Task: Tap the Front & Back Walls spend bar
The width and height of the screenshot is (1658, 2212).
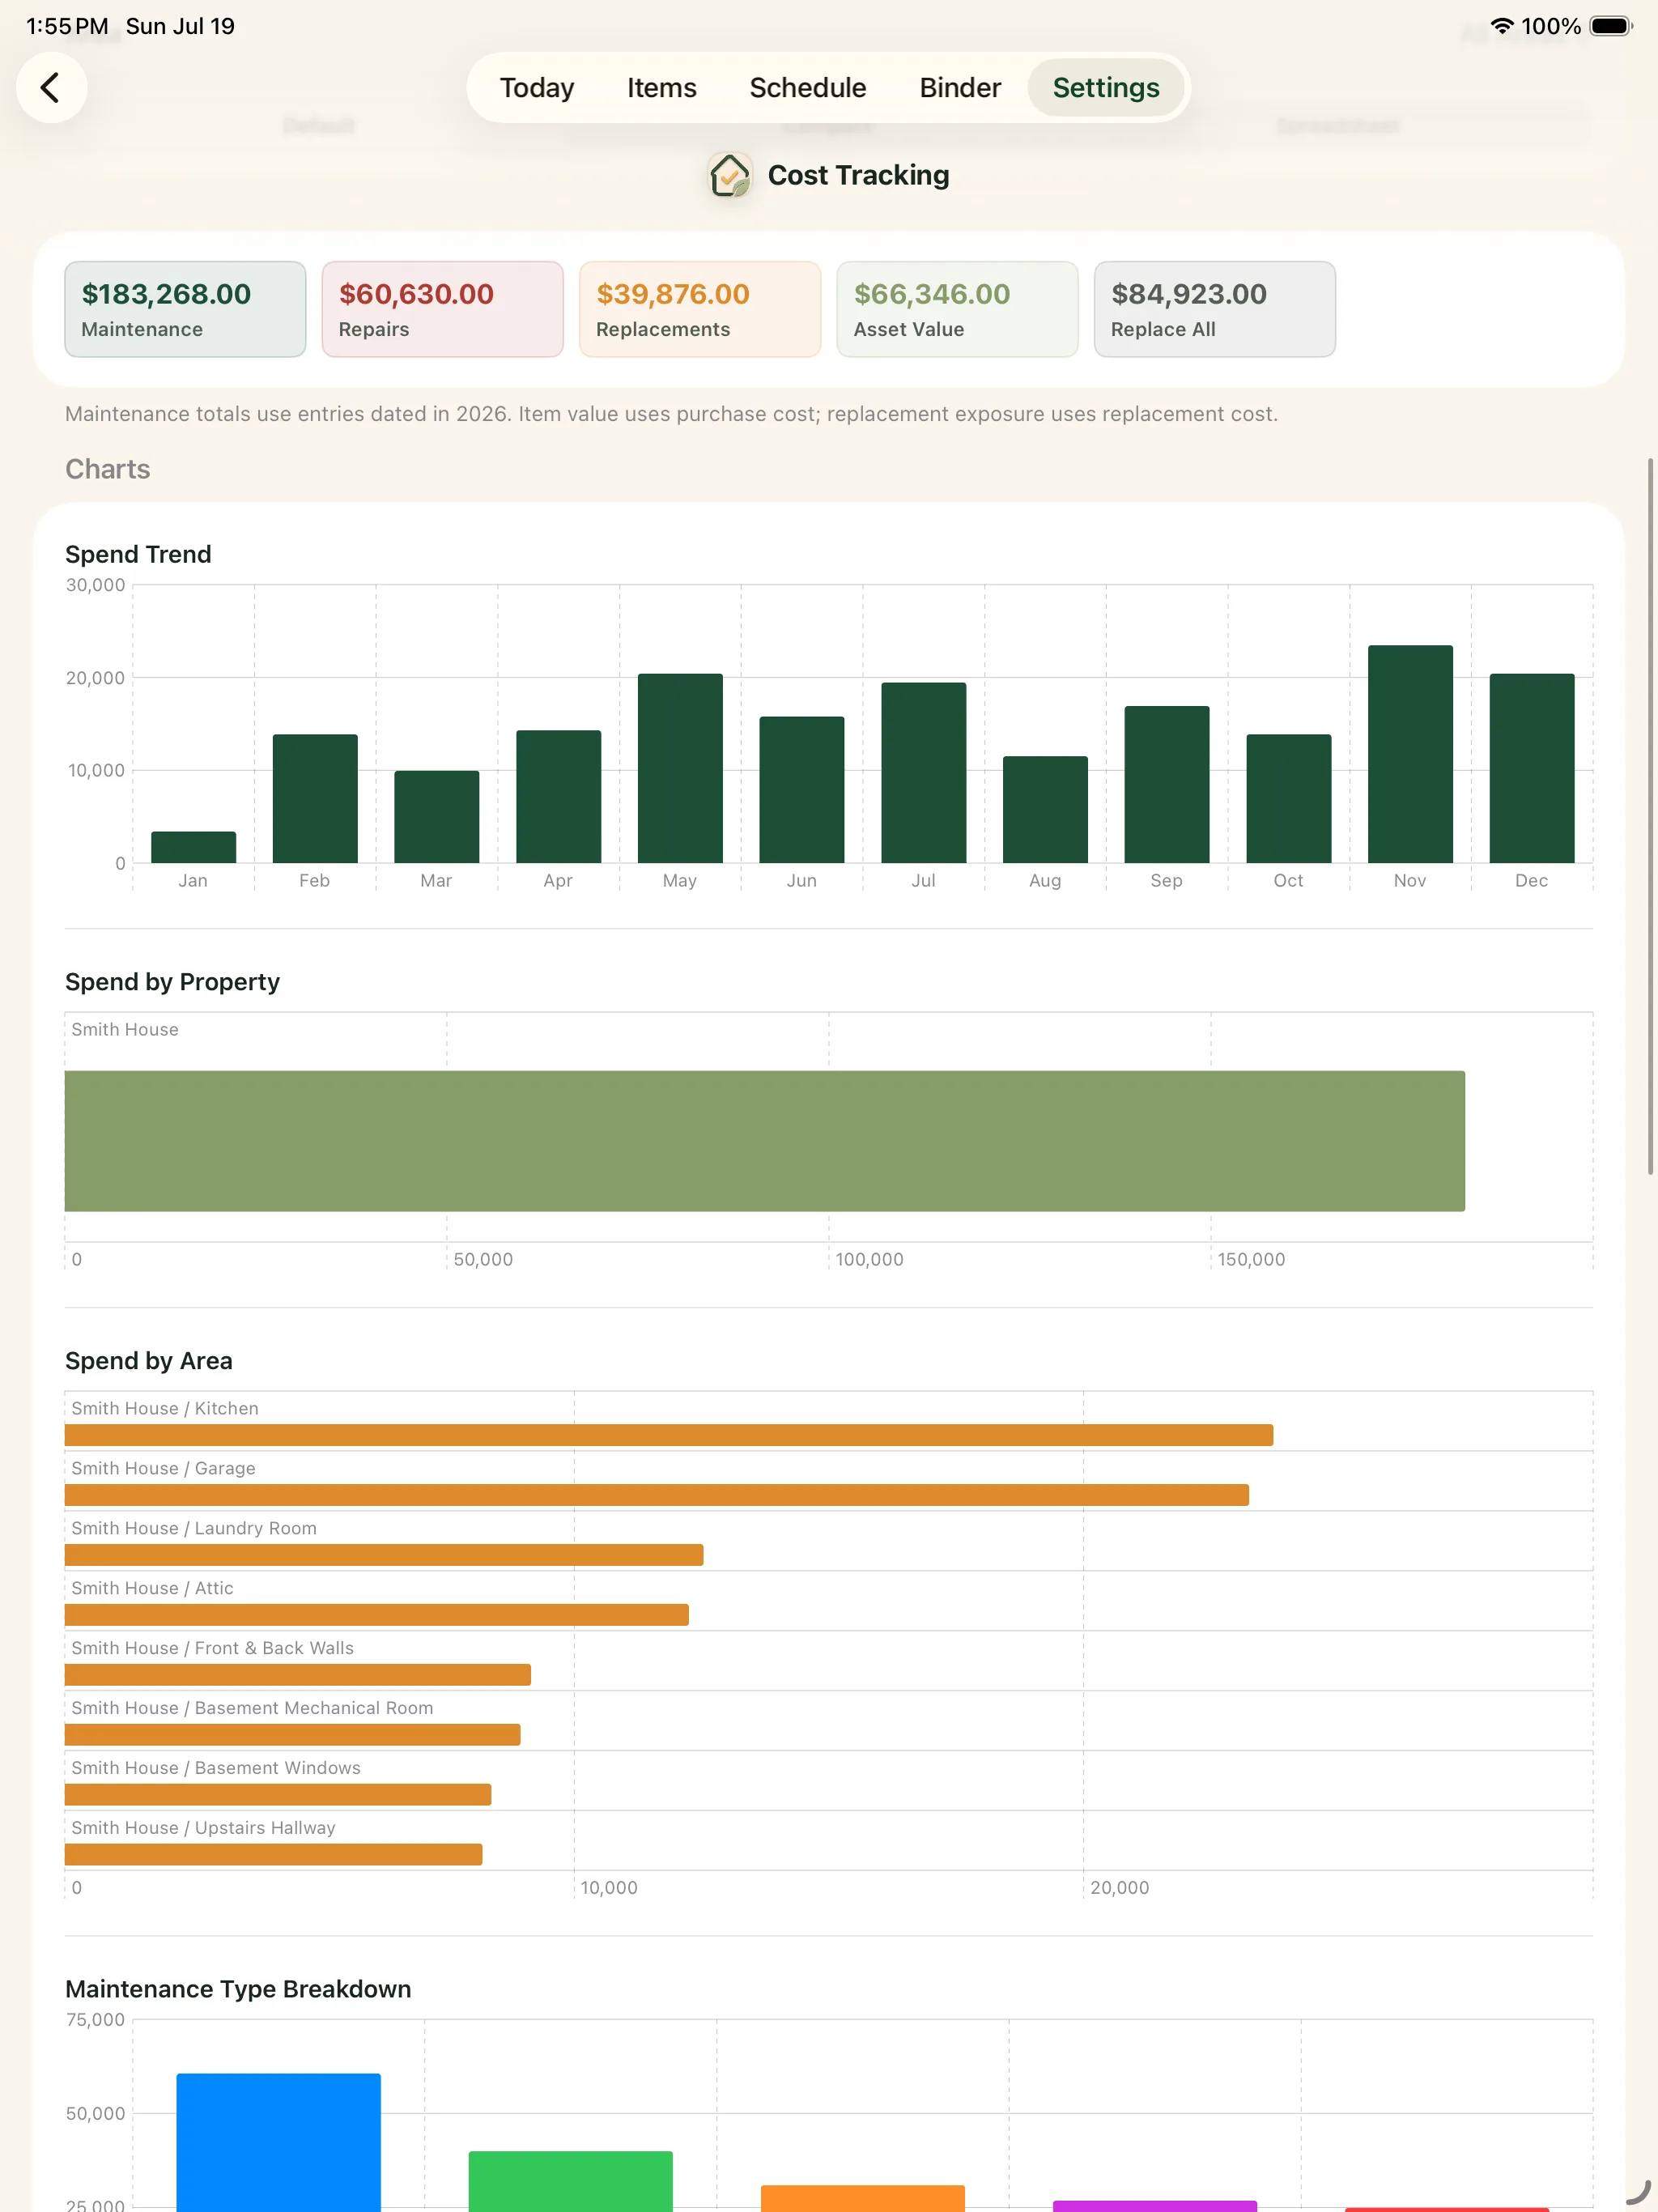Action: [298, 1675]
